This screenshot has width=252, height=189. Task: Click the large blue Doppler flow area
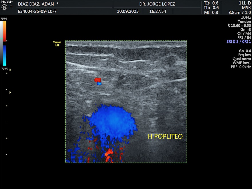click(112, 120)
